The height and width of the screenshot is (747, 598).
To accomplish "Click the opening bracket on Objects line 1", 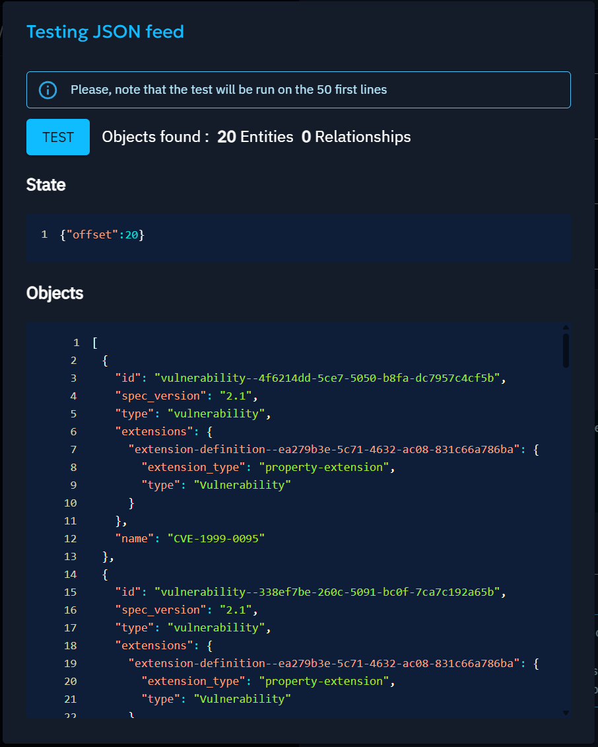I will pyautogui.click(x=95, y=342).
